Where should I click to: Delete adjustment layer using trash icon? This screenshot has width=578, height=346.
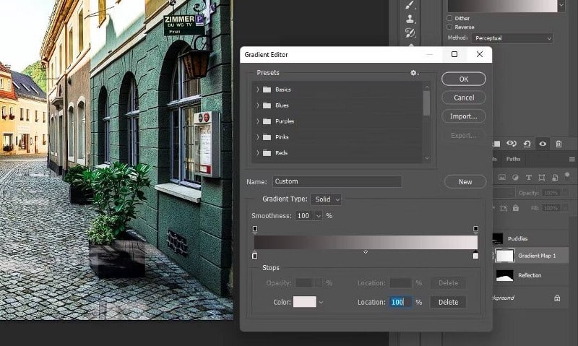pyautogui.click(x=558, y=144)
